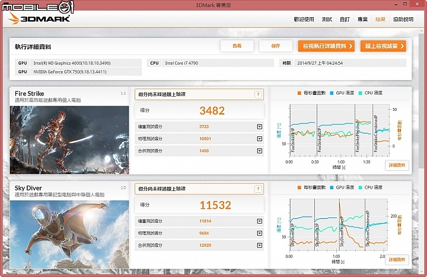This screenshot has width=427, height=277.
Task: Expand Fire Strike graphics score 3723
Action: point(260,127)
